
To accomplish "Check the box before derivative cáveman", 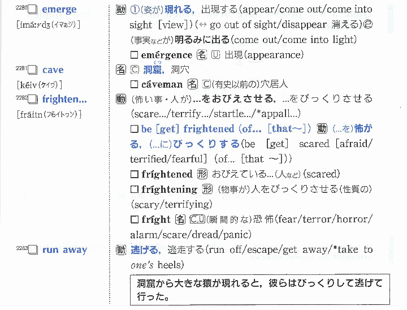I will 135,84.
